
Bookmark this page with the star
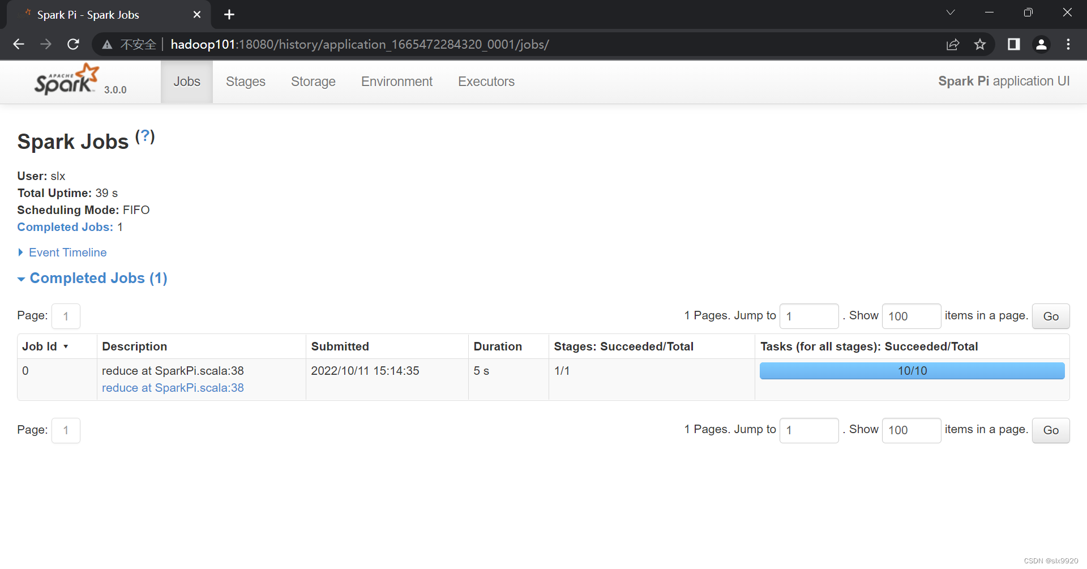980,44
